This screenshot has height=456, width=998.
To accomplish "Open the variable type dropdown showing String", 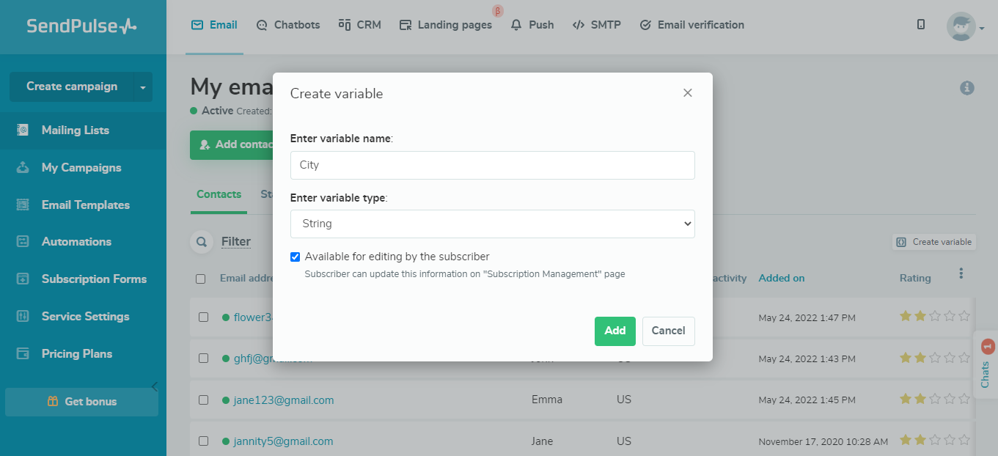I will 492,224.
